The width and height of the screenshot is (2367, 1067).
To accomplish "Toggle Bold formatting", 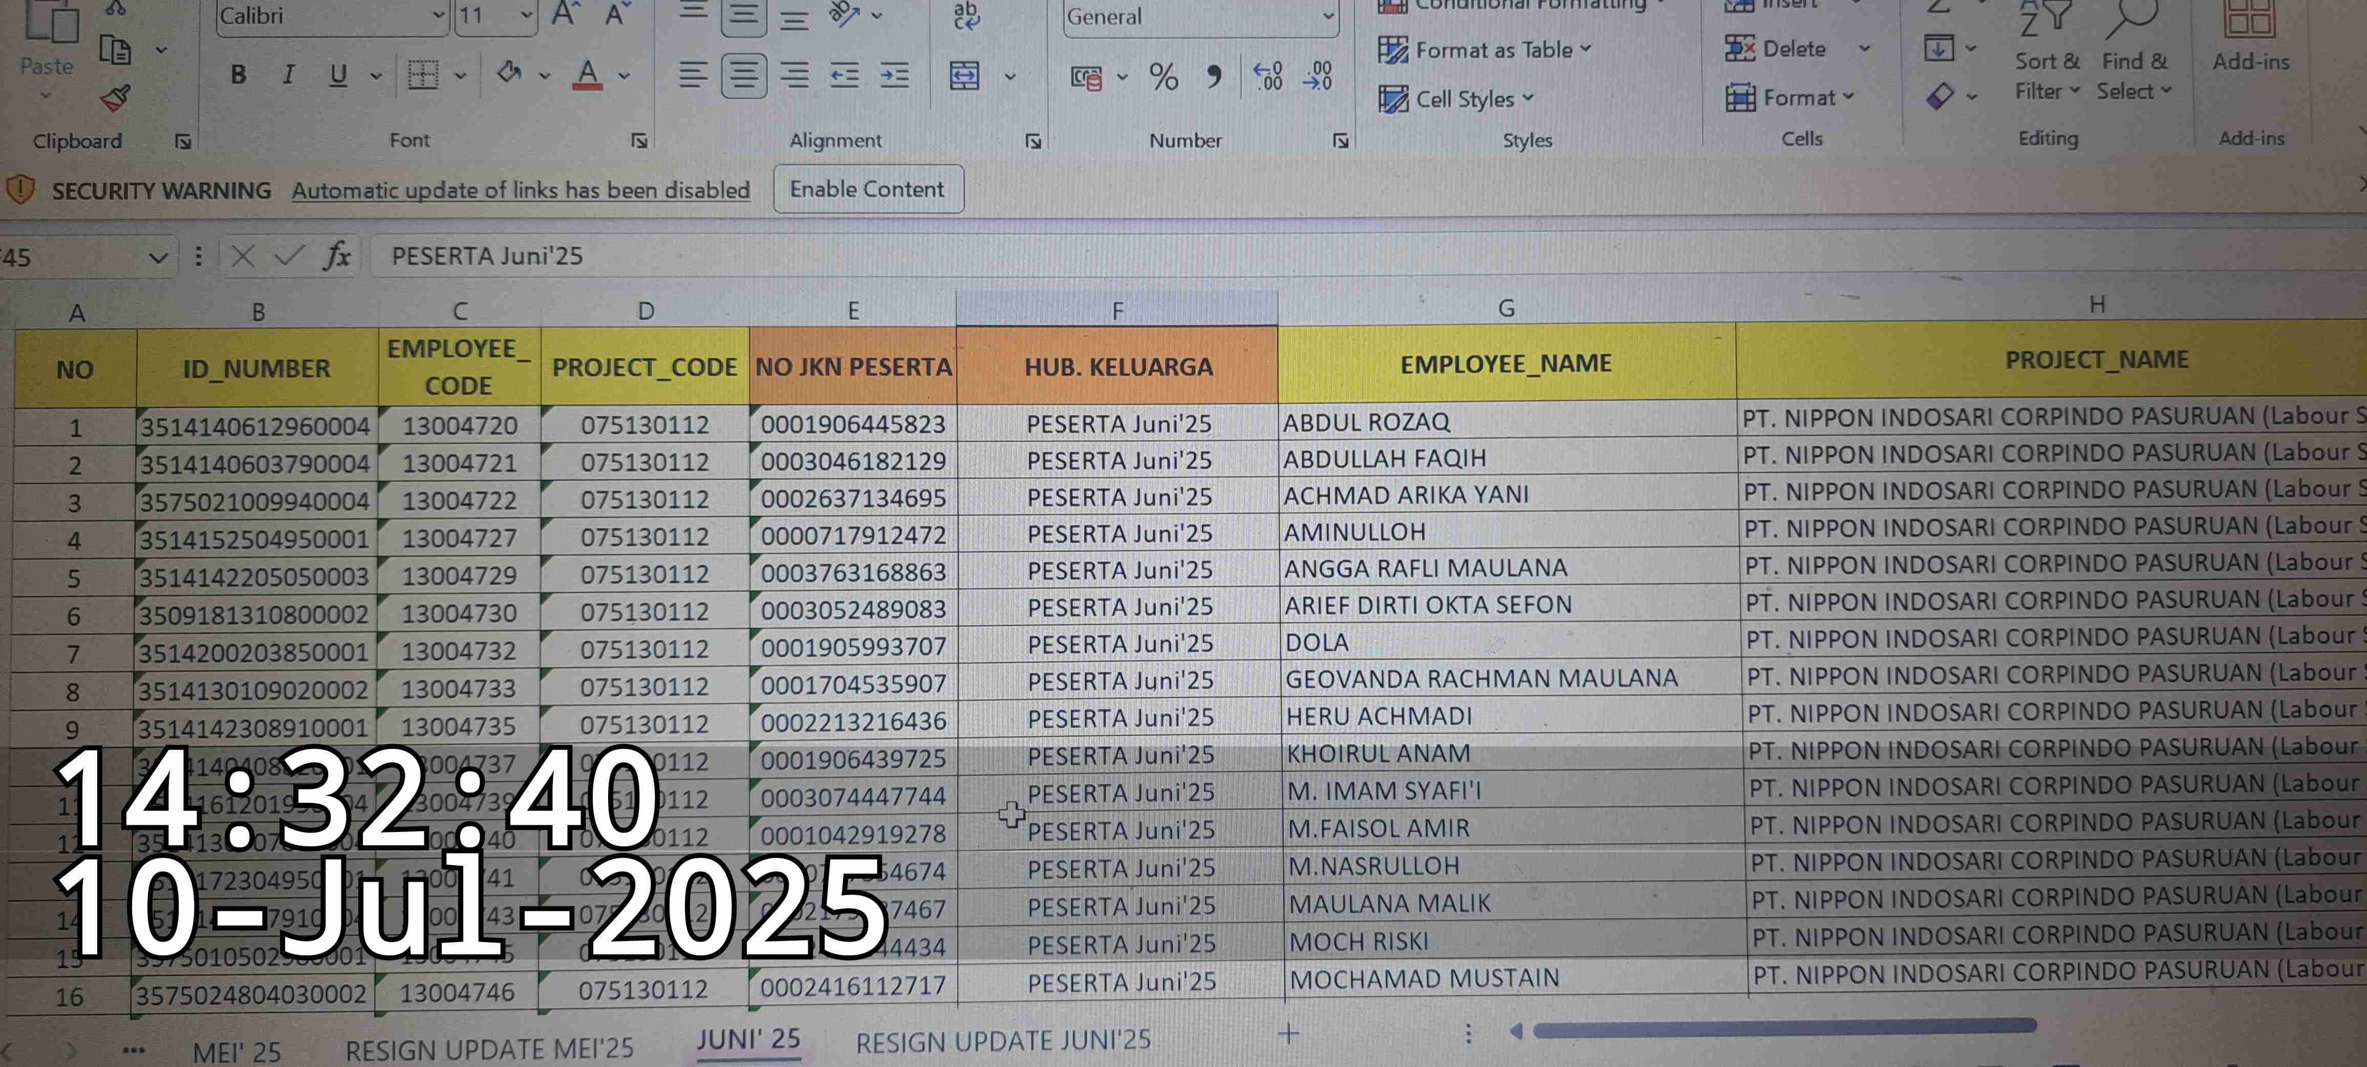I will [x=238, y=74].
